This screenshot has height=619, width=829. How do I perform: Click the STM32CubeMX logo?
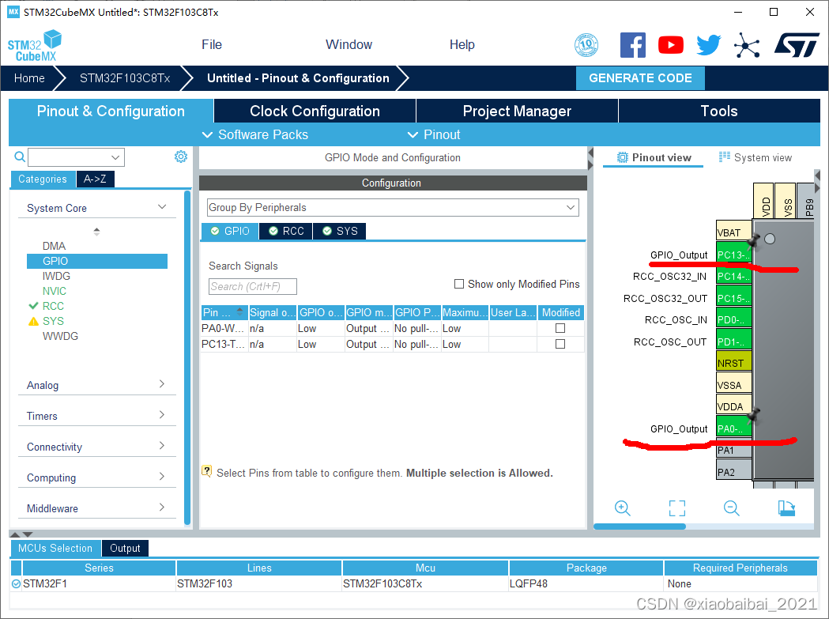pyautogui.click(x=34, y=46)
